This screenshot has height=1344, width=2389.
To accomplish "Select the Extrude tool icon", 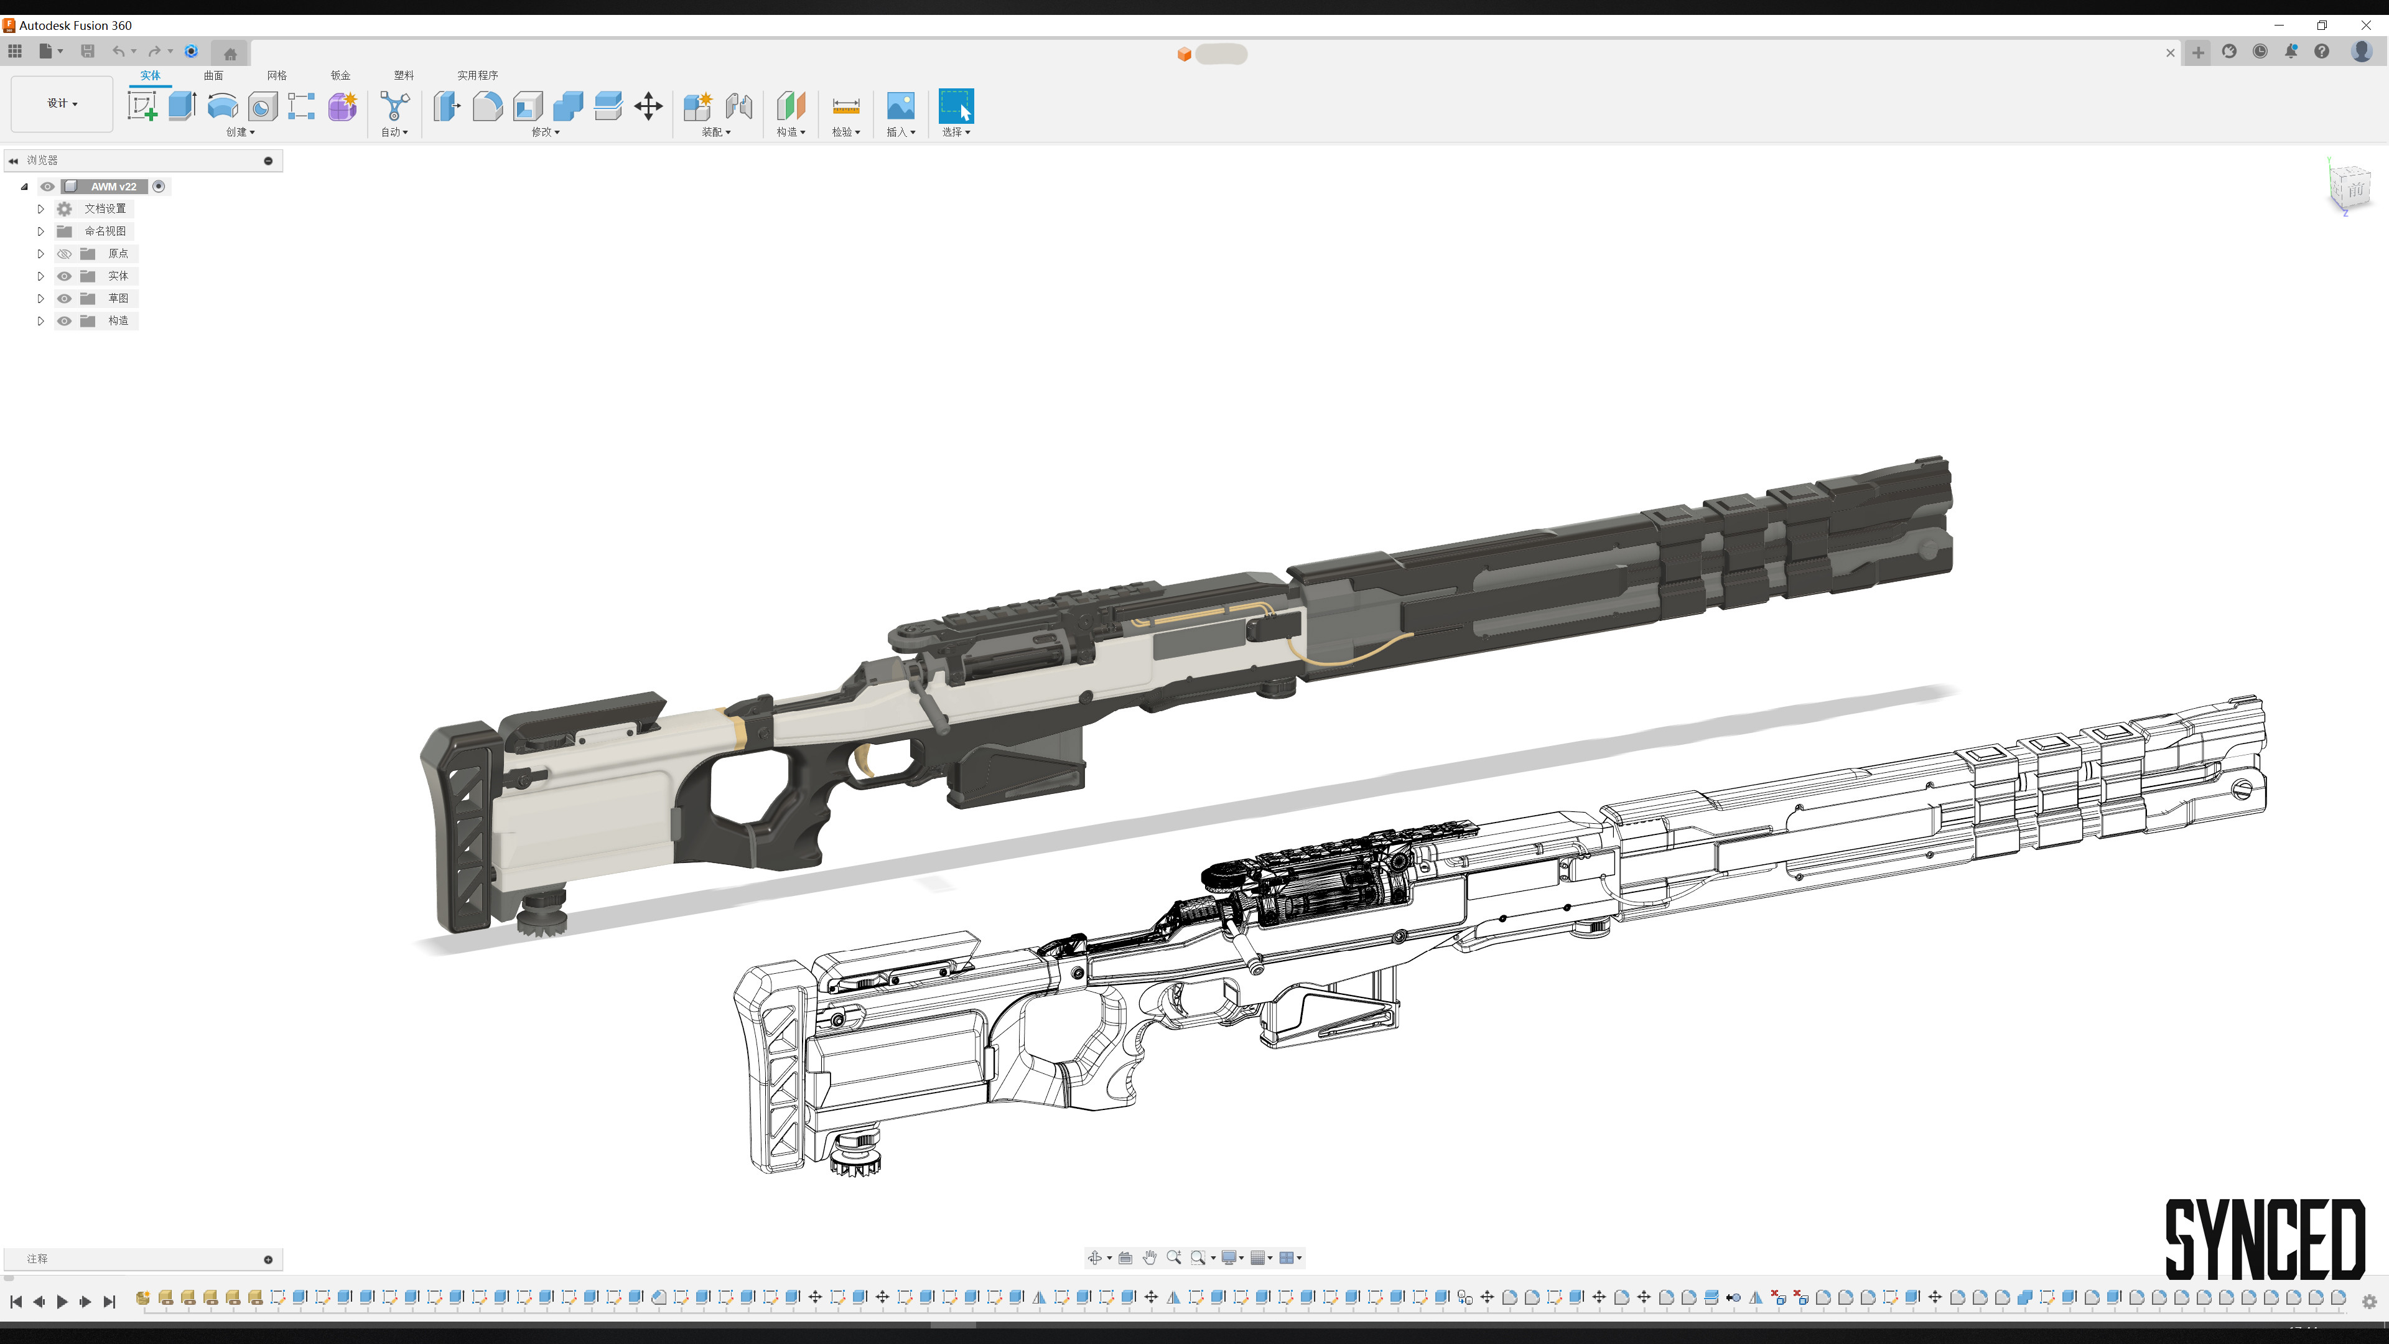I will (182, 106).
